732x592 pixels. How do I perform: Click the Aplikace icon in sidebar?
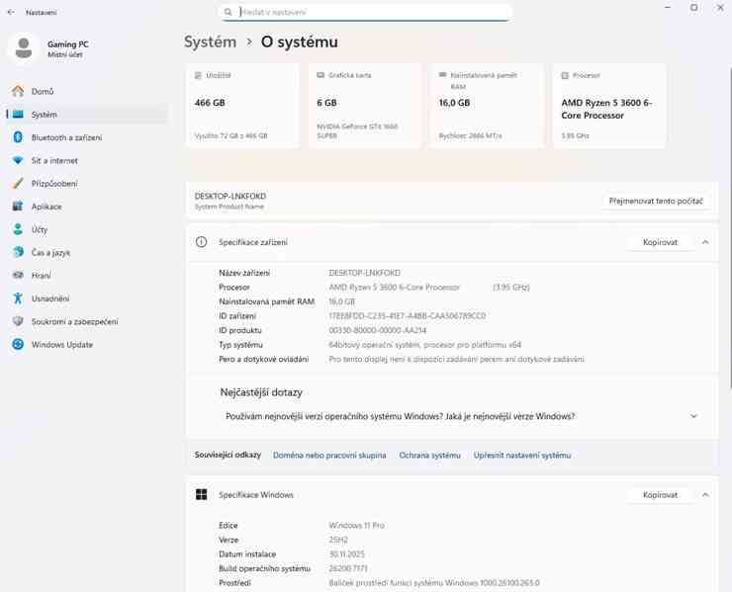tap(18, 207)
